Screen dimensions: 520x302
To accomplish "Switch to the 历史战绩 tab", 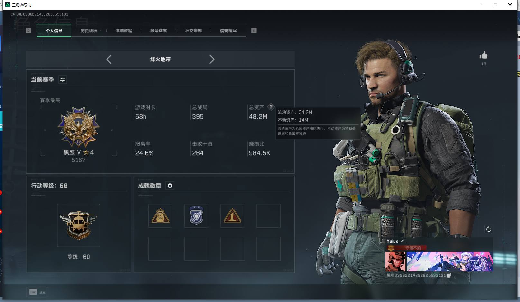I will pyautogui.click(x=89, y=31).
